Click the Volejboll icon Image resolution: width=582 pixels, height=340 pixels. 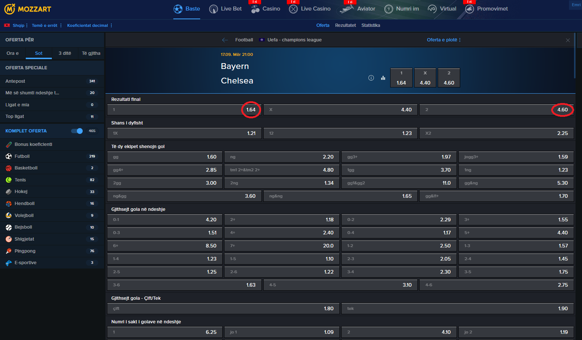pos(9,216)
